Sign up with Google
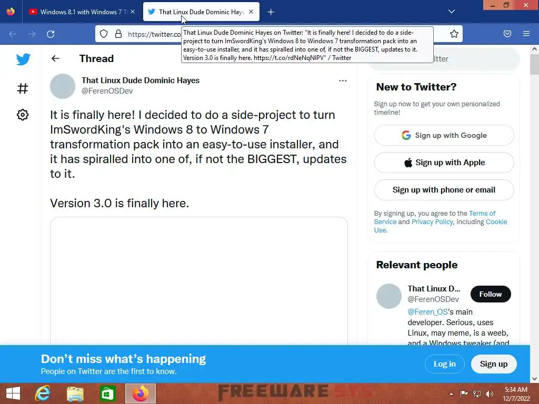Image resolution: width=539 pixels, height=404 pixels. 444,135
